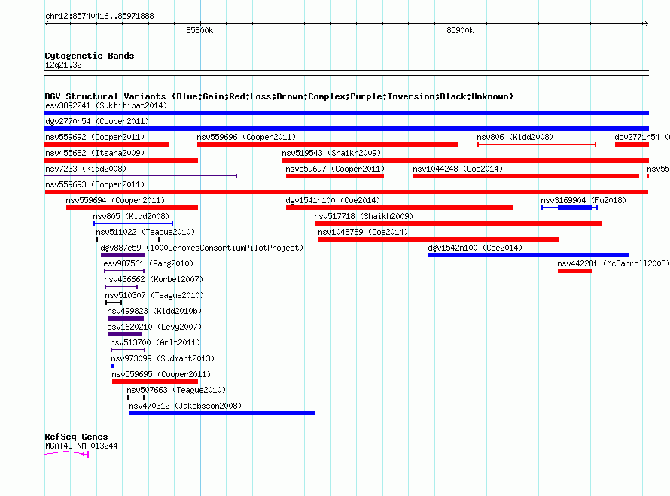670x496 pixels.
Task: Click the nsv442281 (McCarroll2008) label
Action: pos(614,263)
